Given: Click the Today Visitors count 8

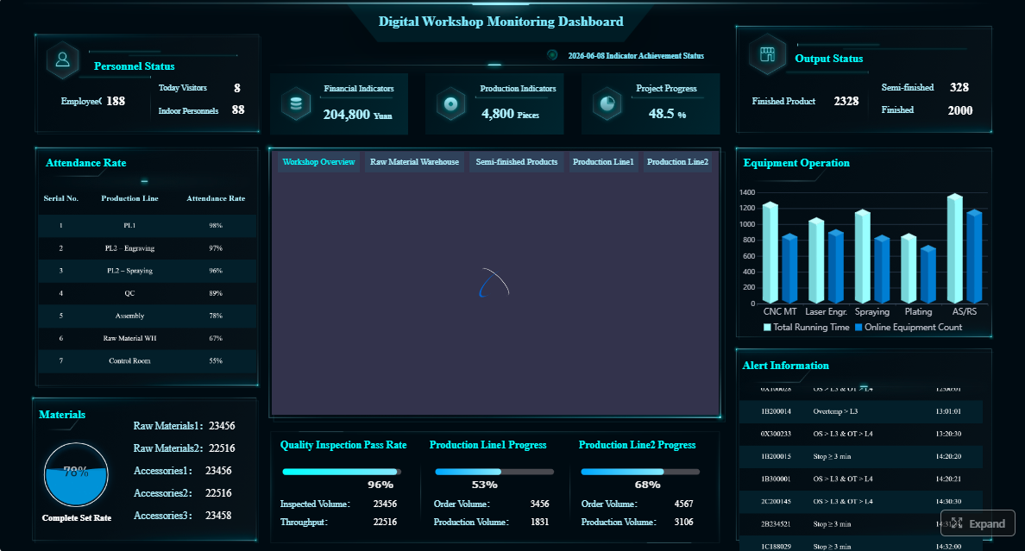Looking at the screenshot, I should click(237, 88).
